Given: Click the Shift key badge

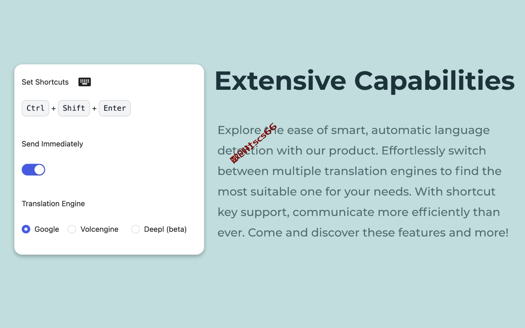Looking at the screenshot, I should click(74, 108).
